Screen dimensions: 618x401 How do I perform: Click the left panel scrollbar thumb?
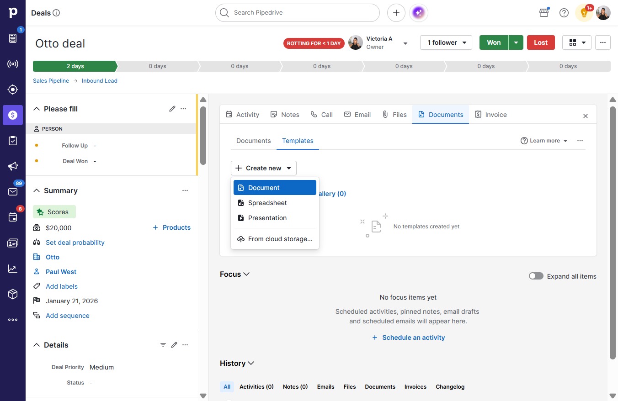tap(203, 135)
